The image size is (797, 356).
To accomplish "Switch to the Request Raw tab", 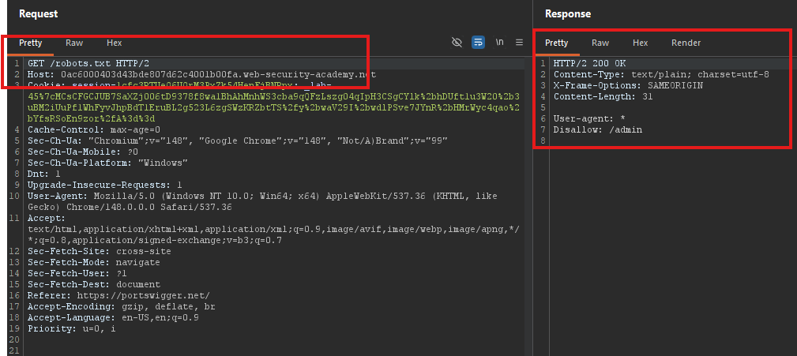I will click(x=74, y=43).
